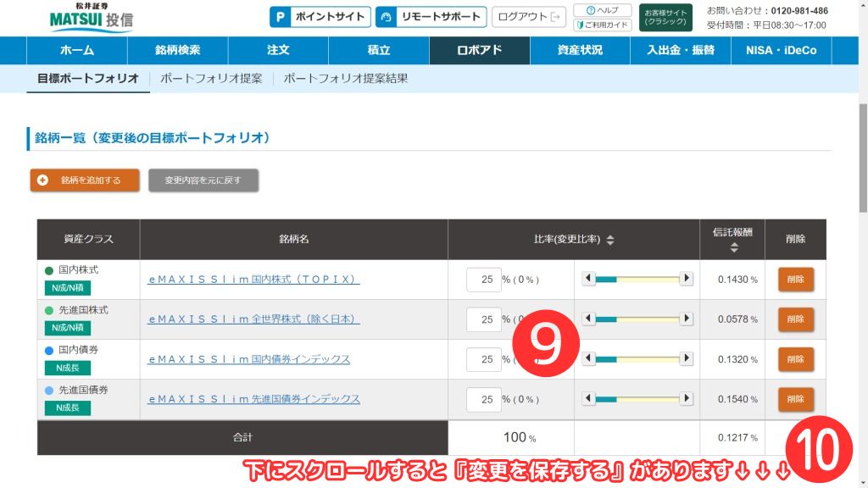Switch to ポートフォリオ提案 tab
Screen dimensions: 868x488
tap(211, 79)
